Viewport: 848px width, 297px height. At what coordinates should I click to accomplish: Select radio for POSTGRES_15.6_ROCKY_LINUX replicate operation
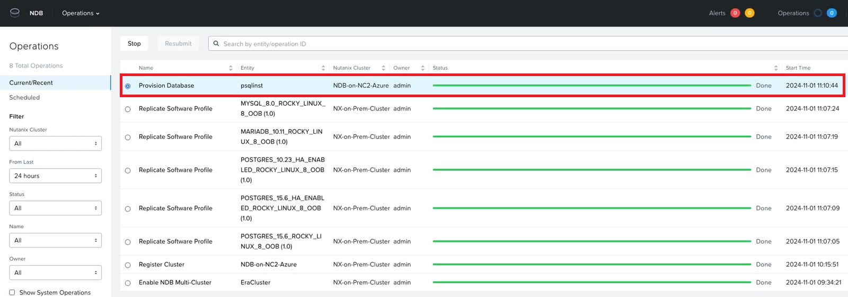click(x=128, y=242)
